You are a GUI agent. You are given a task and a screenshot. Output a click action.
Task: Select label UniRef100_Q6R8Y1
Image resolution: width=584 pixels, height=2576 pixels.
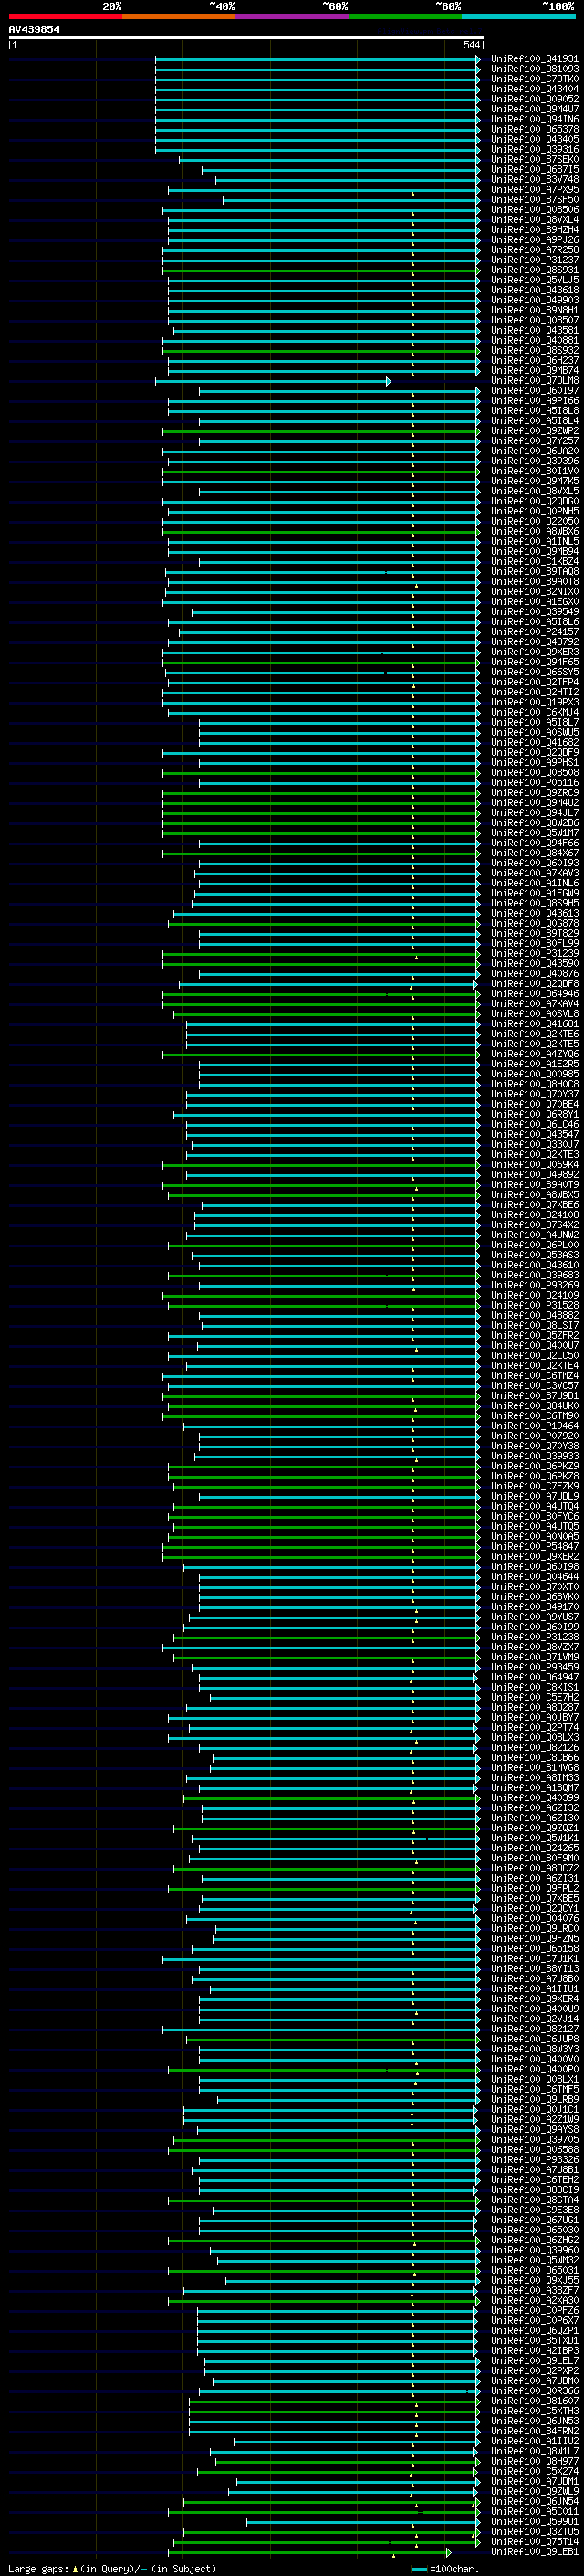coord(535,1114)
